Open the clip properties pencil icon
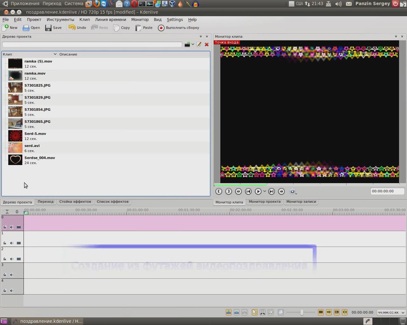Screen dimensions: 407x325 199,44
